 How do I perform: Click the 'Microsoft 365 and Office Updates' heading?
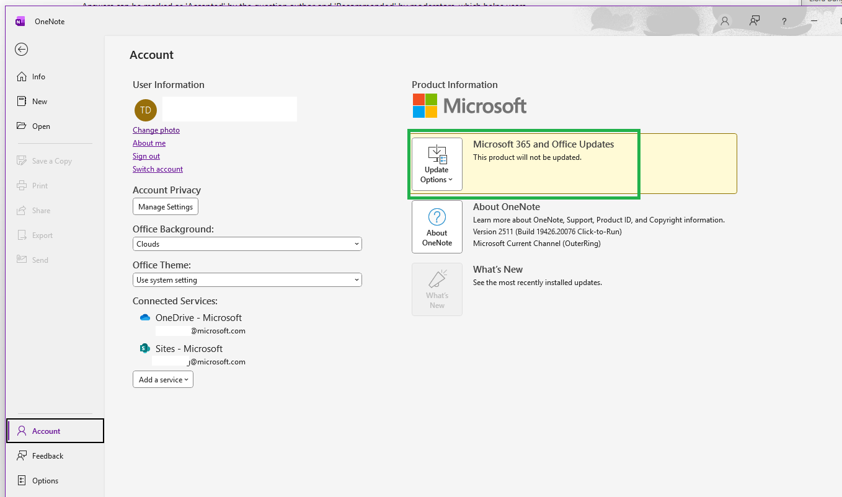point(544,144)
